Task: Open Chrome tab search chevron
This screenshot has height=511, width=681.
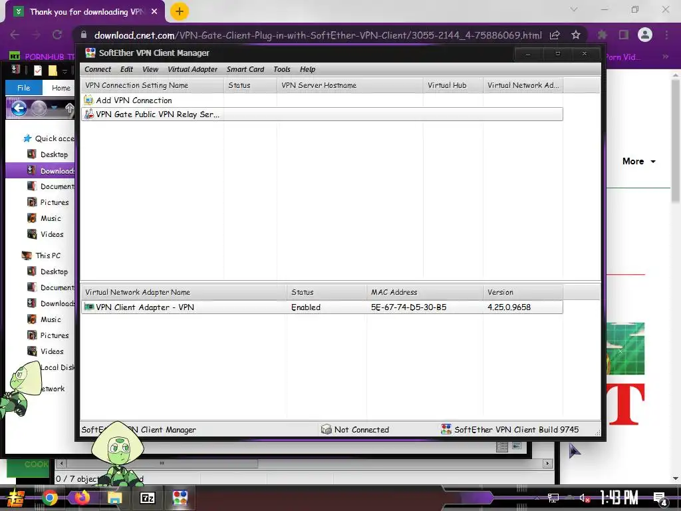Action: 574,9
